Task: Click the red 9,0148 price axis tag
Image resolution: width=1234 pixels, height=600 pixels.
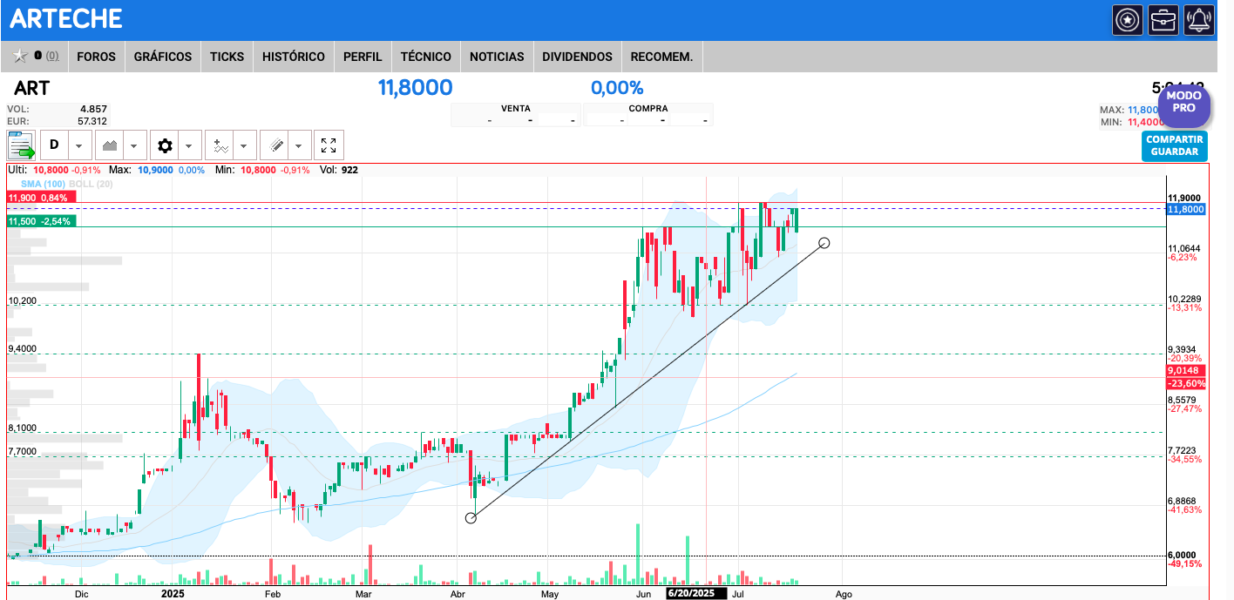Action: click(1185, 371)
